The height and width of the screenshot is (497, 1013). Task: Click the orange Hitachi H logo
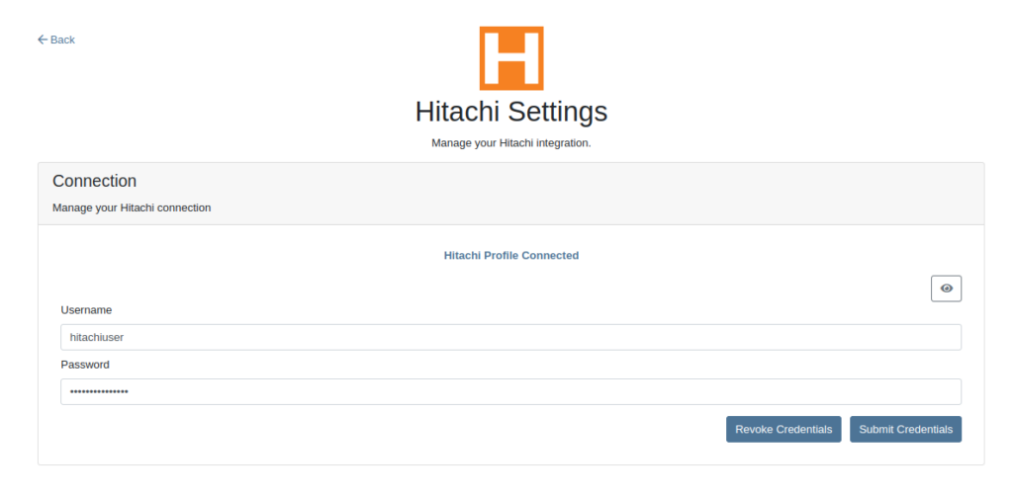tap(511, 58)
